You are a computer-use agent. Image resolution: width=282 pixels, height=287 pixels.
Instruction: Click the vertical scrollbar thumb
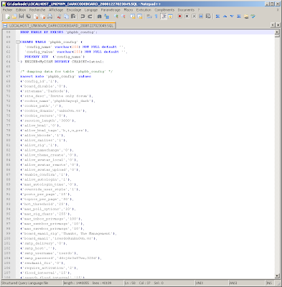[x=277, y=36]
